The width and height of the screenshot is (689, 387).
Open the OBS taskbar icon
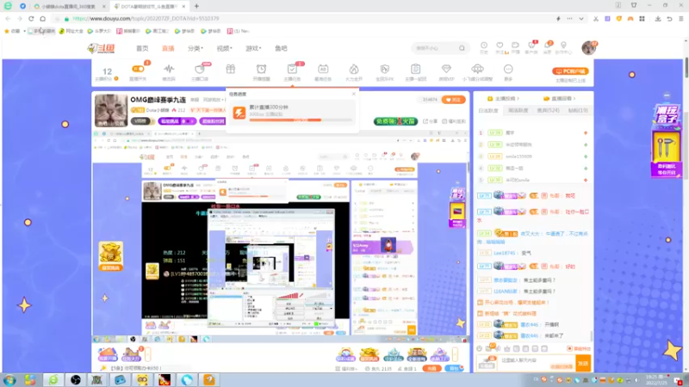click(x=75, y=379)
